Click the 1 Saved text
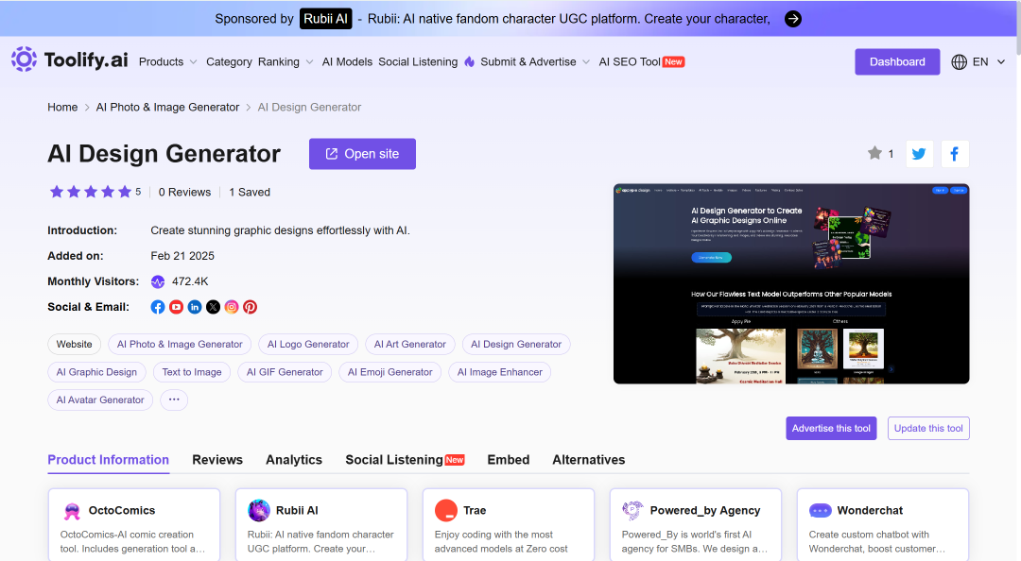 [250, 192]
